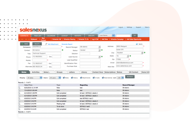Go to previous record double arrow

click(x=22, y=39)
